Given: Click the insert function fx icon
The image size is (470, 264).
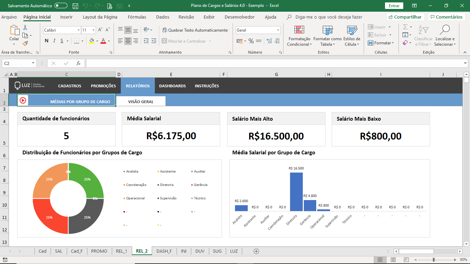Looking at the screenshot, I should 78,63.
